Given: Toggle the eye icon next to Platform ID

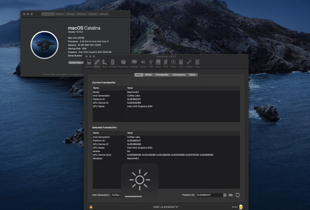Looking at the screenshot, I should click(231, 195).
